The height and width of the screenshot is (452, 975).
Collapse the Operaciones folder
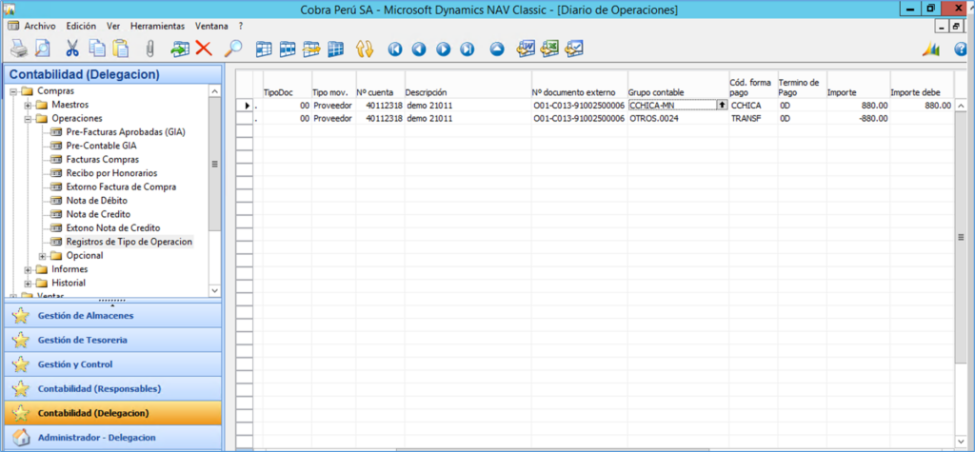(28, 118)
